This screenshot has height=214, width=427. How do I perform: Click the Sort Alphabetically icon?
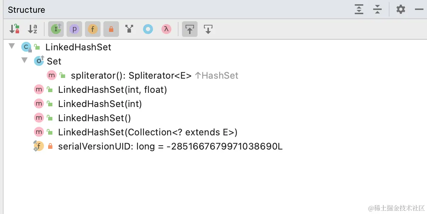coord(33,29)
